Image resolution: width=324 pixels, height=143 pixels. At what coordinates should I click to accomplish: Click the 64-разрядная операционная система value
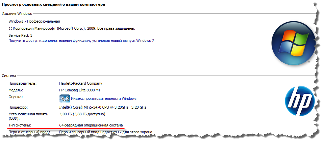coord(91,125)
